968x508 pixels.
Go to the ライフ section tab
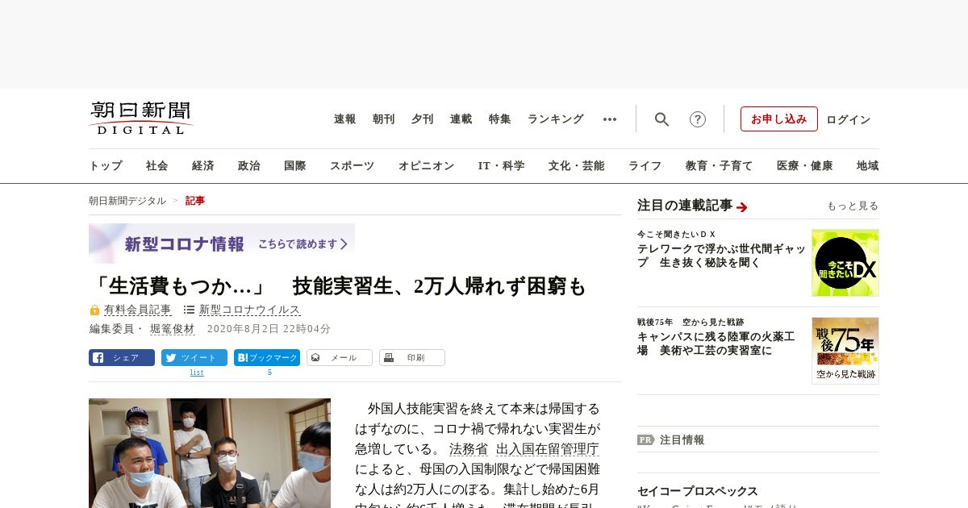pos(645,166)
